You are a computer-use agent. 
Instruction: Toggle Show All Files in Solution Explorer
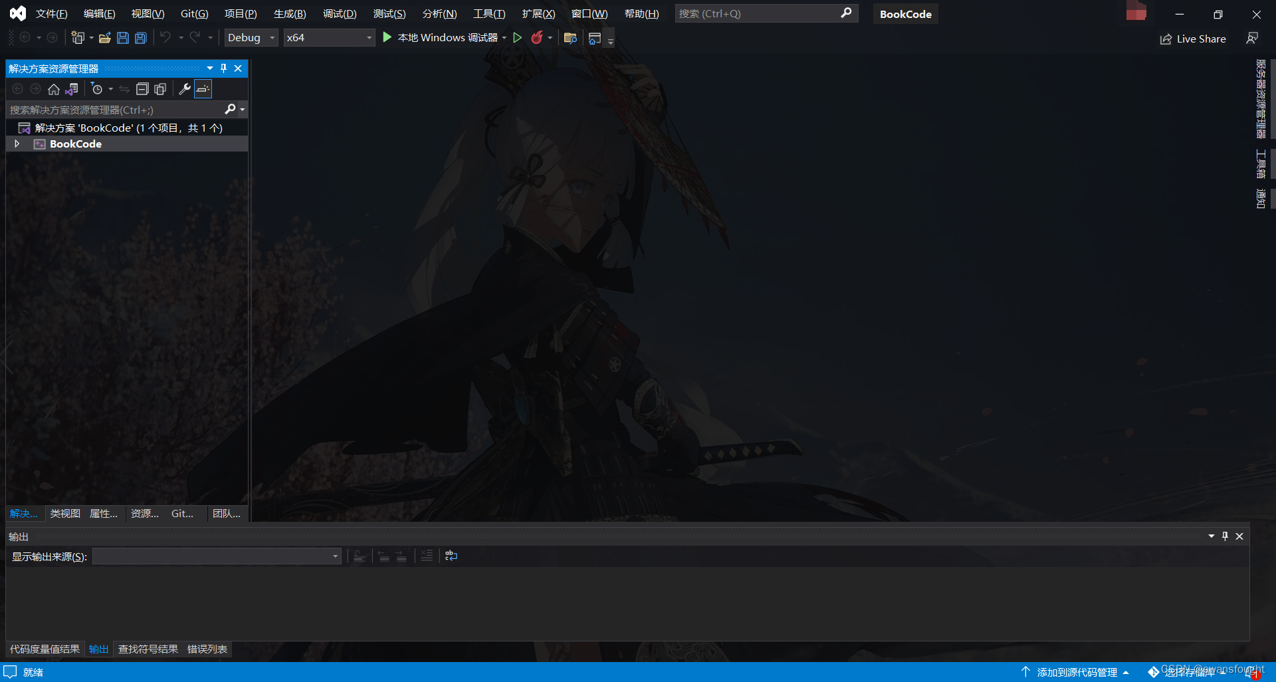tap(160, 89)
